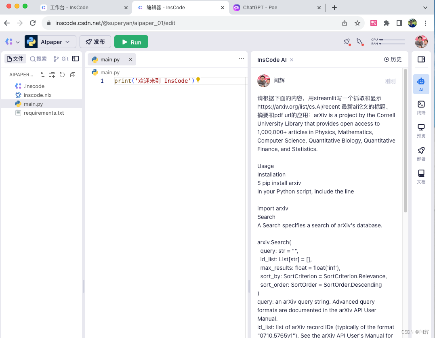Create a new file in AIPAPER explorer
Viewport: 435px width, 338px height.
point(41,75)
